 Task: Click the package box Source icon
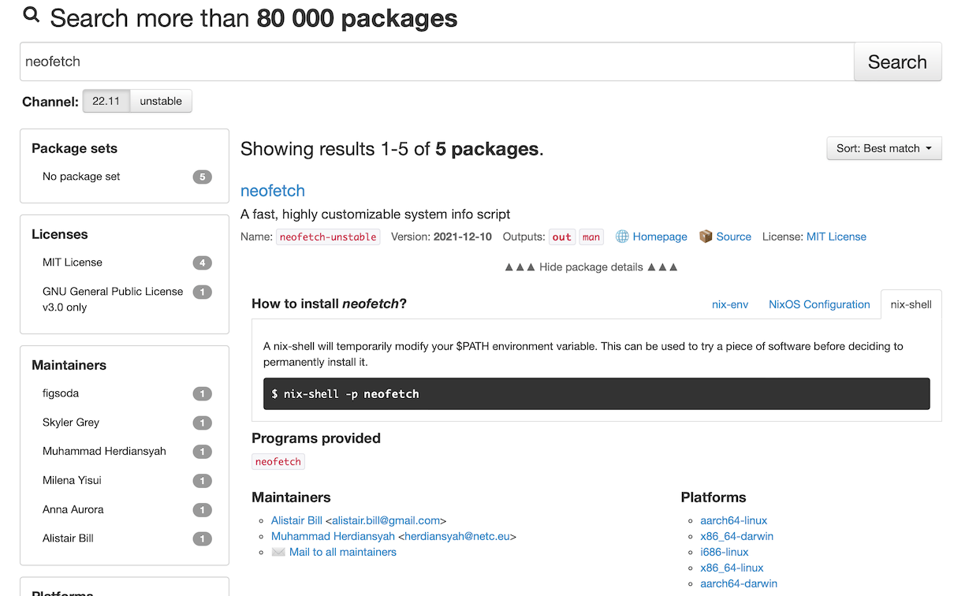[706, 237]
